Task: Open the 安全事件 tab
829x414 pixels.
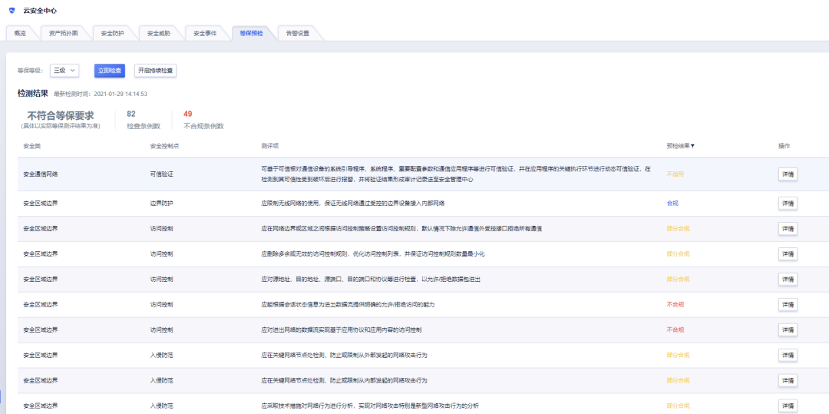Action: point(205,34)
